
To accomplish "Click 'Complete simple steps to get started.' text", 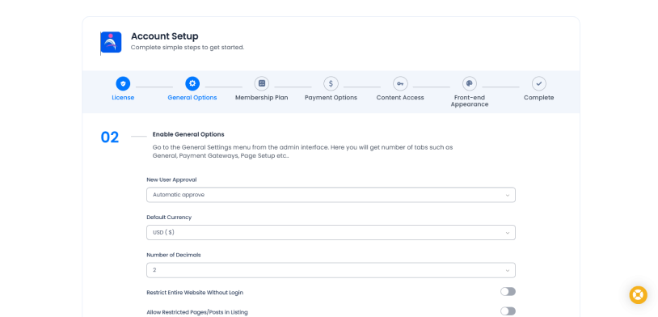I will [188, 48].
